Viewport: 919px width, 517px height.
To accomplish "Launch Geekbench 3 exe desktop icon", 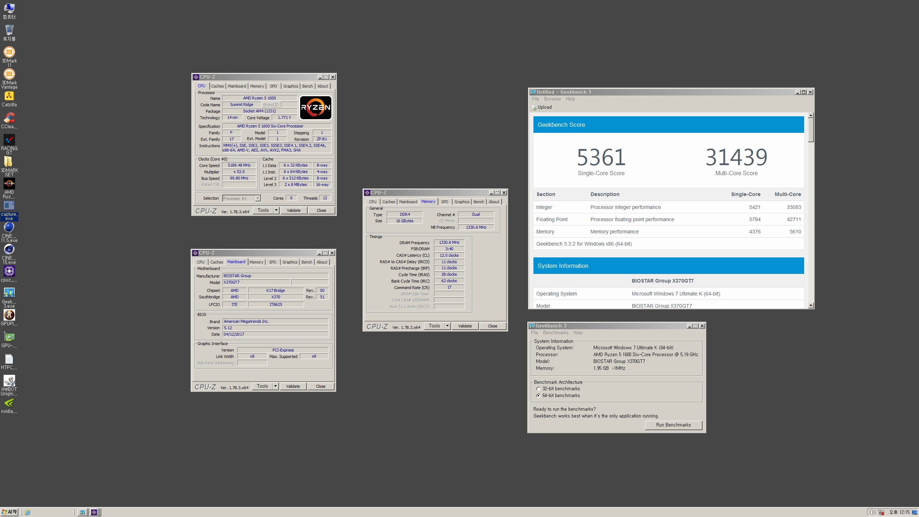I will (x=9, y=298).
